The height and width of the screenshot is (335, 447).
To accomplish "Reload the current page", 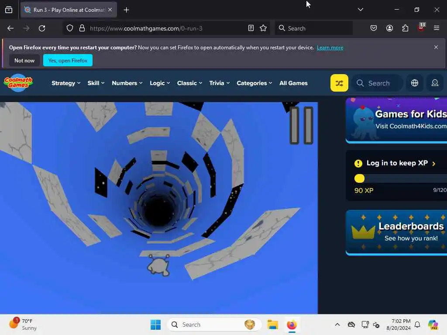I will [x=42, y=28].
